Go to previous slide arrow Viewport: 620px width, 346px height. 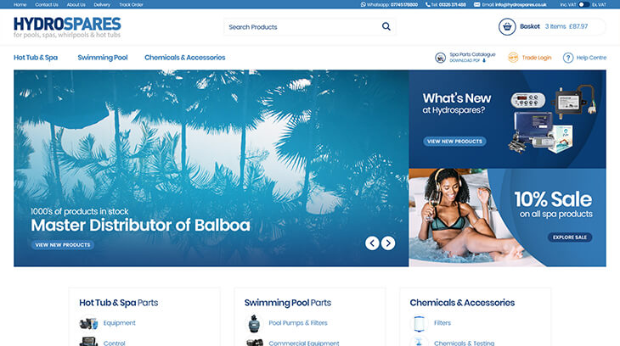[372, 243]
